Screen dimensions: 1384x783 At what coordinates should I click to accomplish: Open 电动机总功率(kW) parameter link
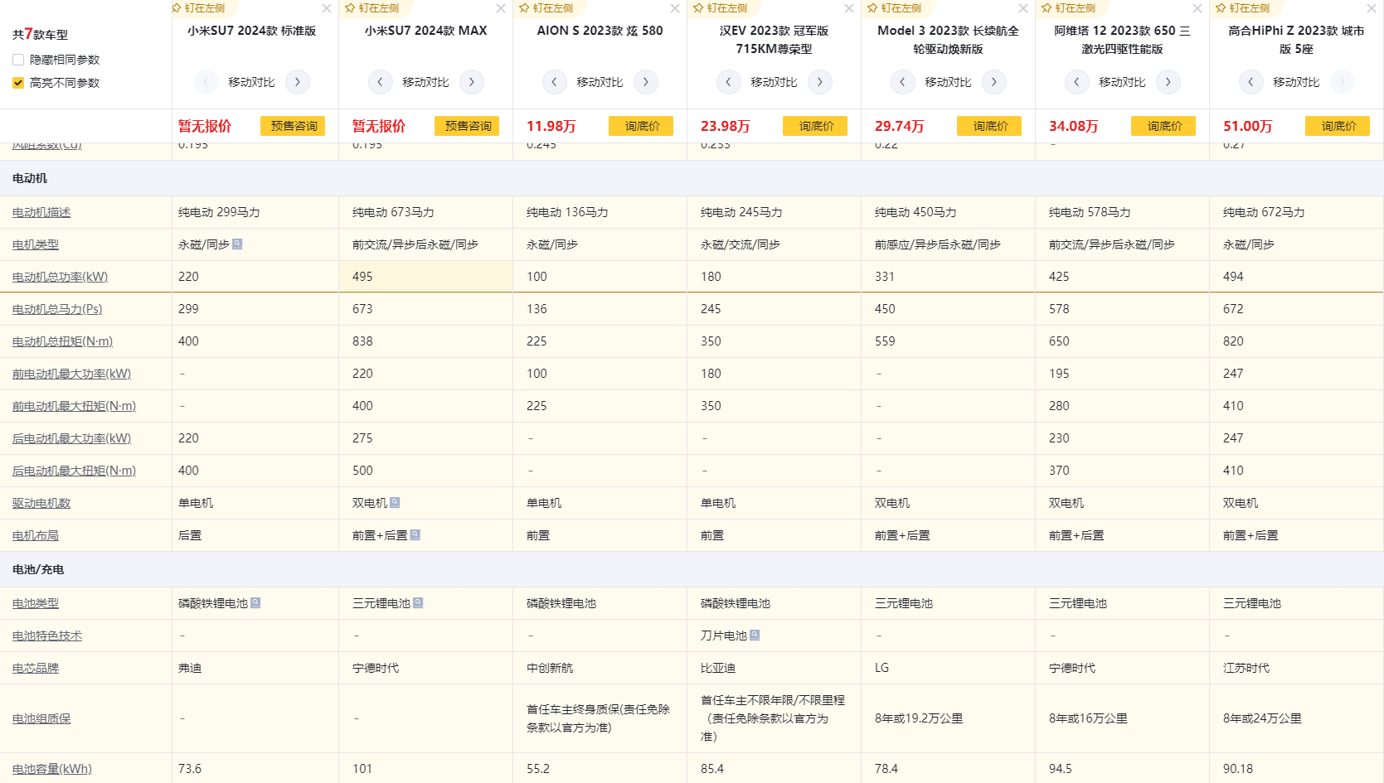60,277
